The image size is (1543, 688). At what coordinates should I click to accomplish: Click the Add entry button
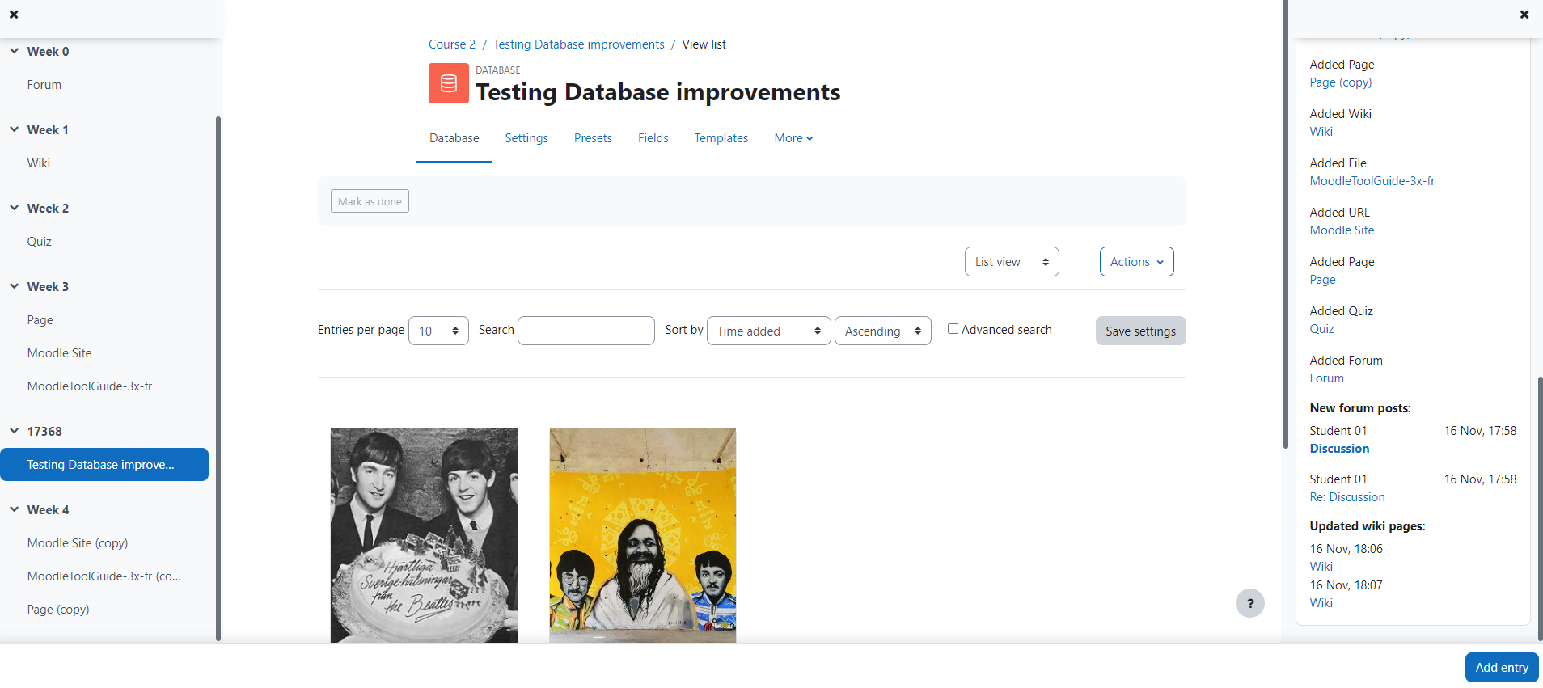click(1502, 668)
